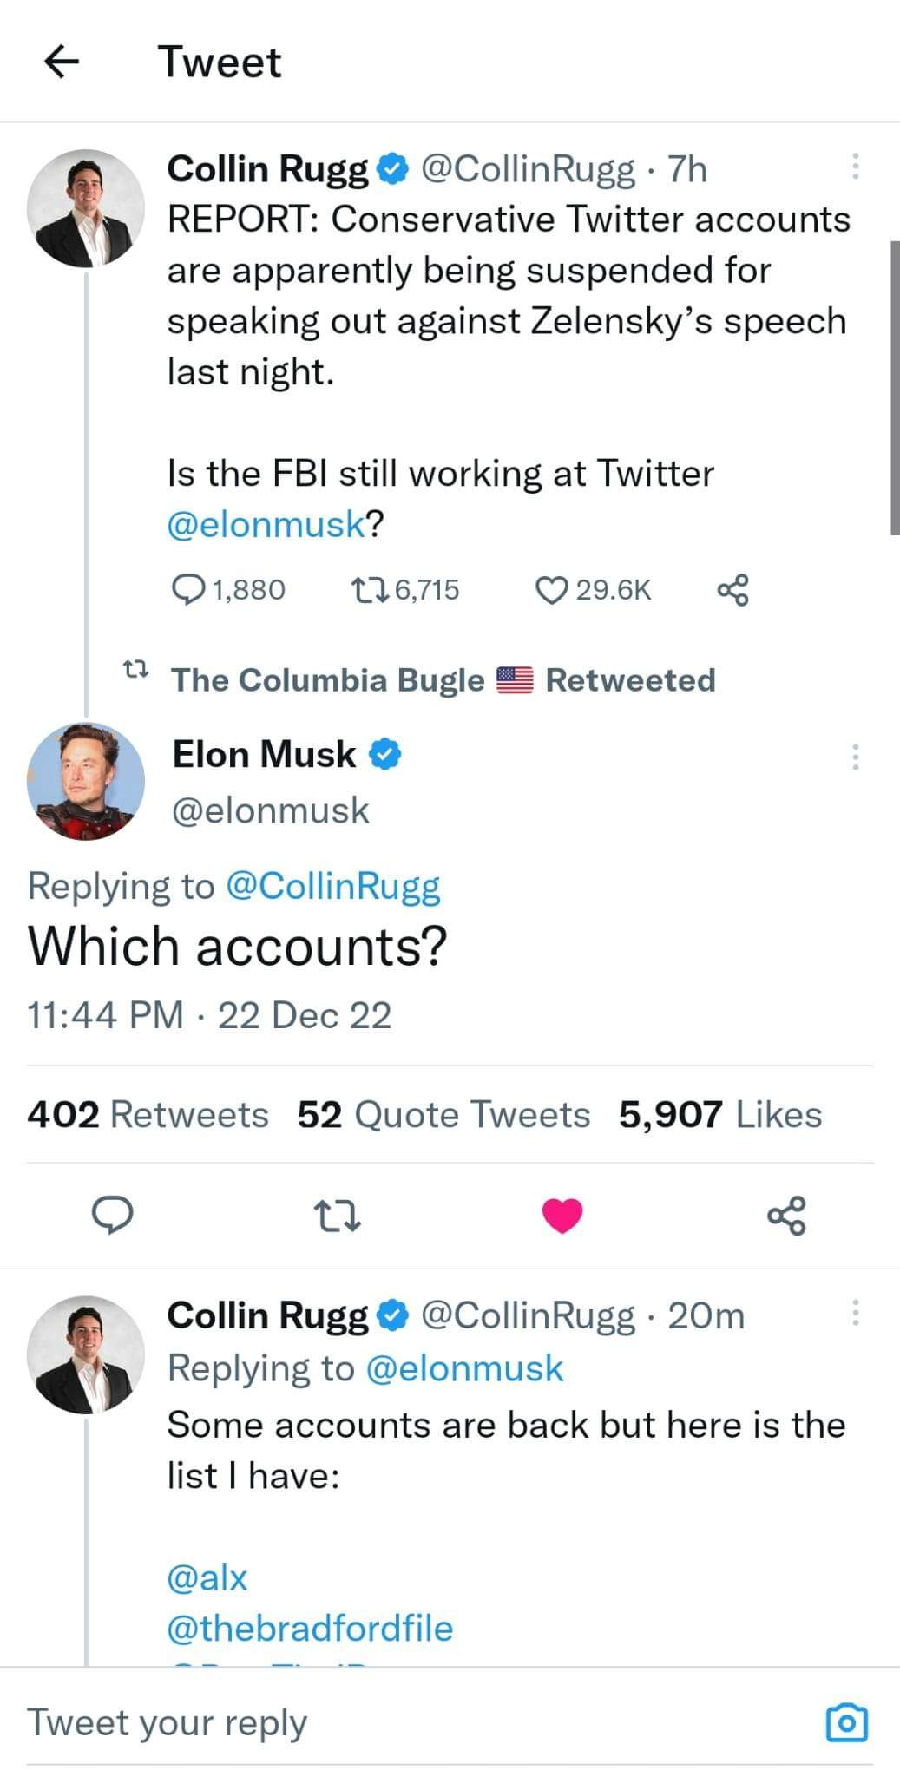900x1777 pixels.
Task: View the 402 Retweets list
Action: (148, 1114)
